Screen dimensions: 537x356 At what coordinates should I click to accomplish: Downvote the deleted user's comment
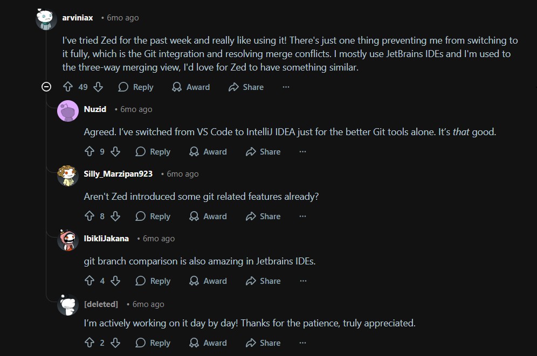115,343
